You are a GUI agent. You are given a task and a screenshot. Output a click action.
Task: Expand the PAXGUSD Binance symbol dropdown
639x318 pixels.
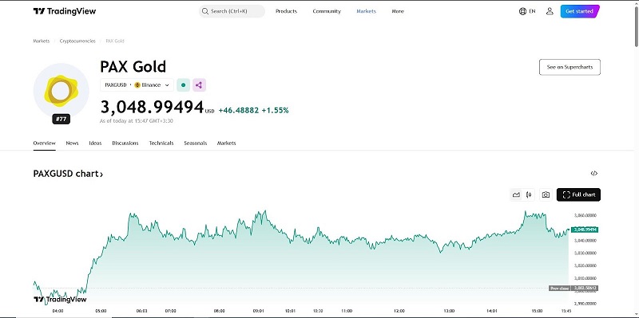point(137,85)
